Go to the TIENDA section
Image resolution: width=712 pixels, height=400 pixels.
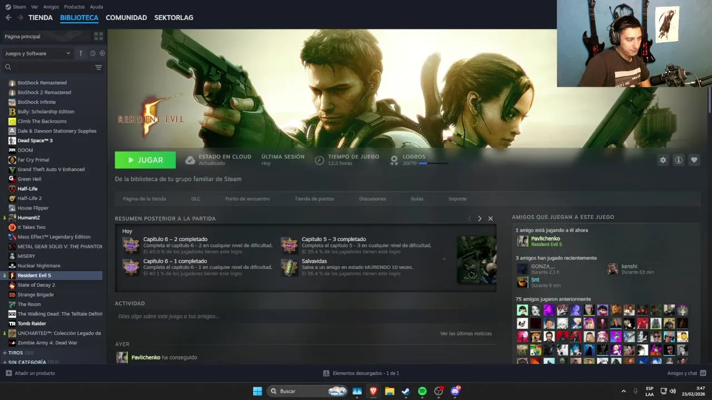coord(41,18)
